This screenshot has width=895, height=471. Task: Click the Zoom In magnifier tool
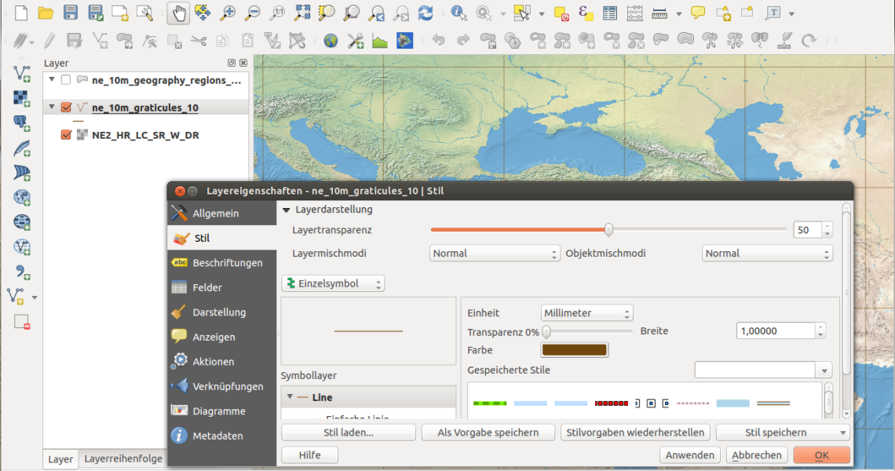coord(228,13)
